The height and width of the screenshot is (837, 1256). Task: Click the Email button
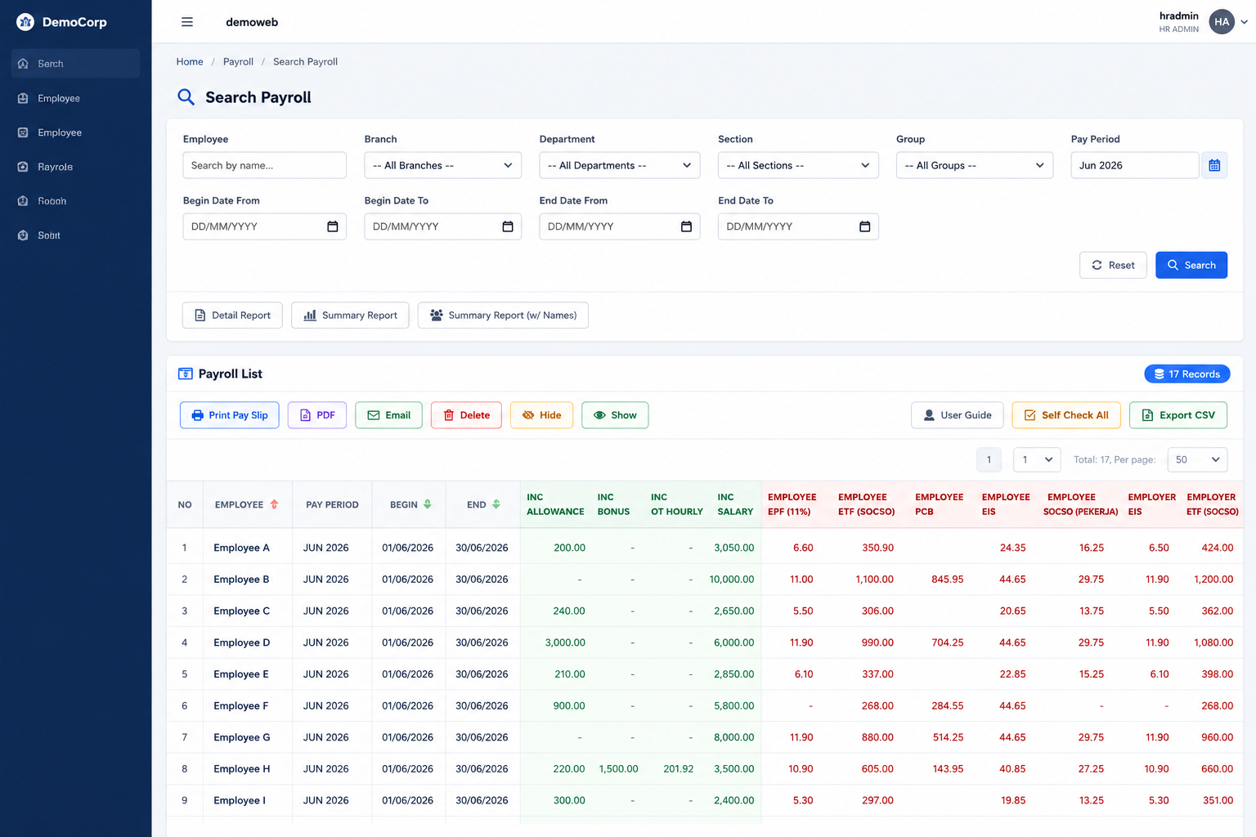[x=389, y=415]
